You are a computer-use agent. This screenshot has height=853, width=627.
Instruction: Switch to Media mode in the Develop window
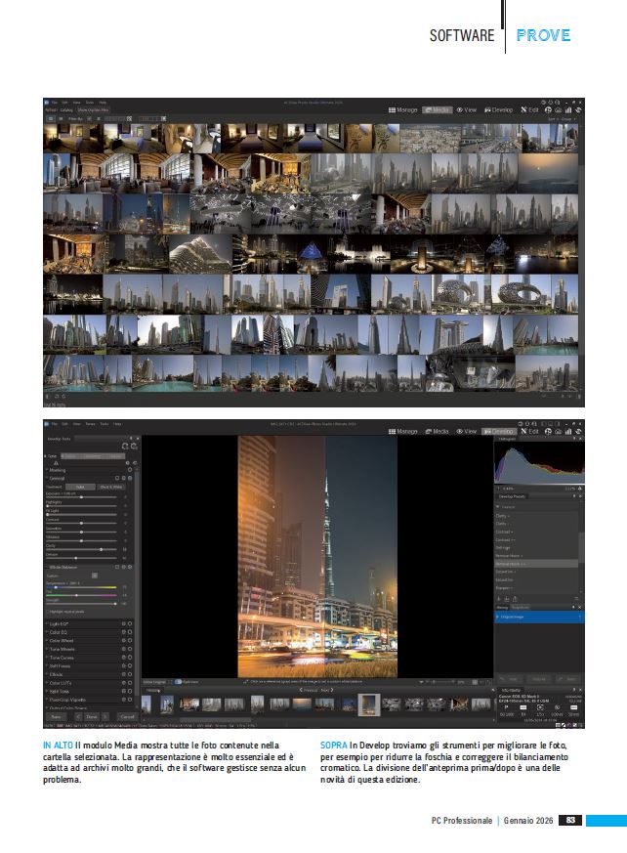[438, 432]
